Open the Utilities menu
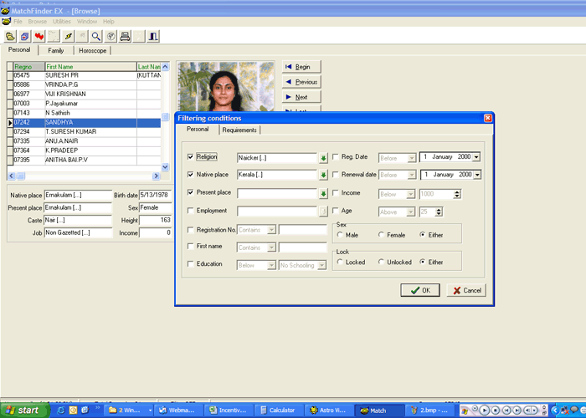Viewport: 586px width, 418px height. [62, 21]
